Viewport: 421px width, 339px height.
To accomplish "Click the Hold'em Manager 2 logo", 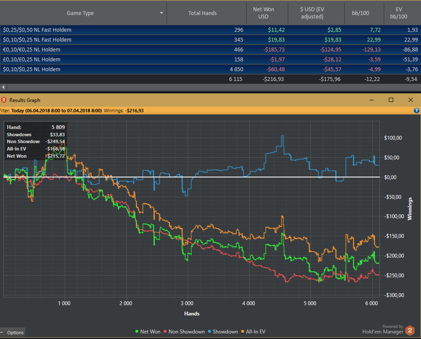I will coord(410,330).
